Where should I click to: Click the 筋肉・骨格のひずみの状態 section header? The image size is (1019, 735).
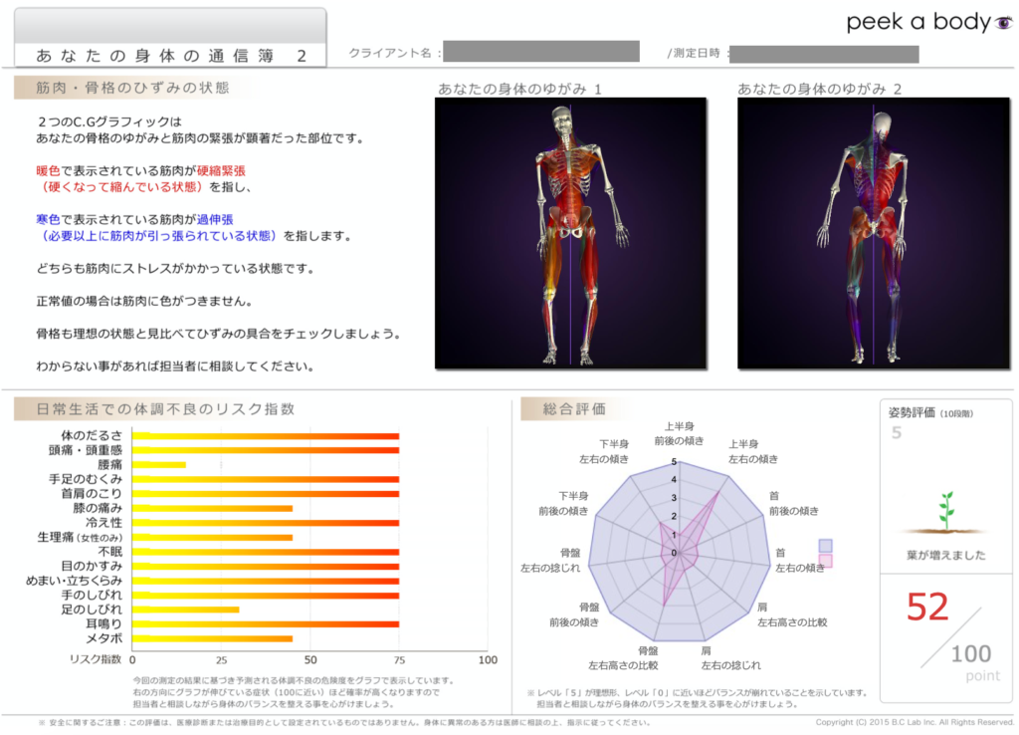131,88
